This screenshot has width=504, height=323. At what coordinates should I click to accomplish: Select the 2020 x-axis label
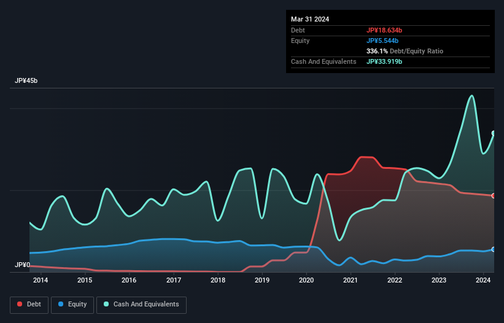pyautogui.click(x=306, y=280)
